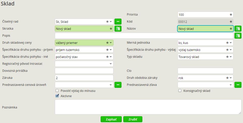Click the green ellipsis button beside Číselný rad

point(118,22)
